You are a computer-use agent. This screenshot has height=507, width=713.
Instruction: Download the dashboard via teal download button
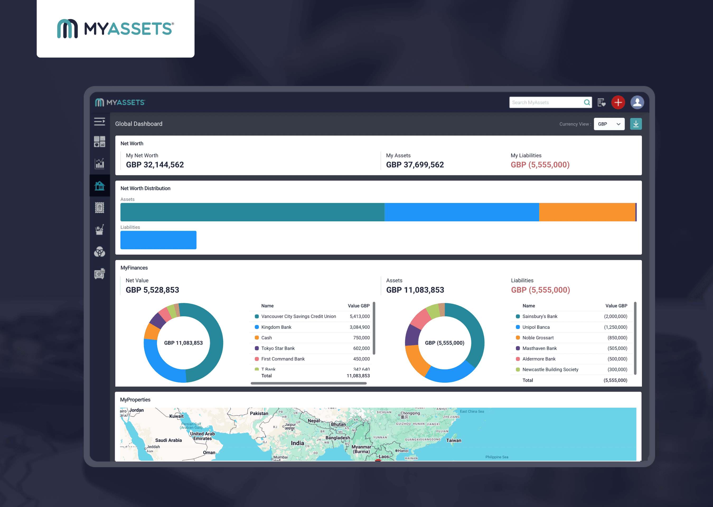(x=636, y=124)
